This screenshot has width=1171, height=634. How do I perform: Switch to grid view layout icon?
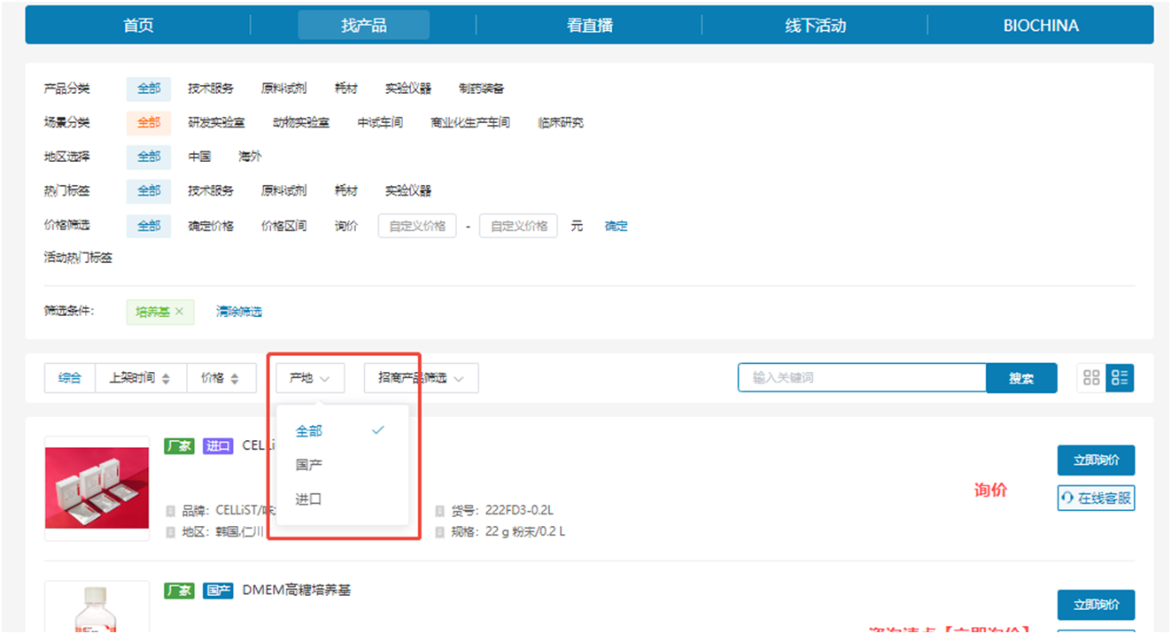coord(1091,378)
